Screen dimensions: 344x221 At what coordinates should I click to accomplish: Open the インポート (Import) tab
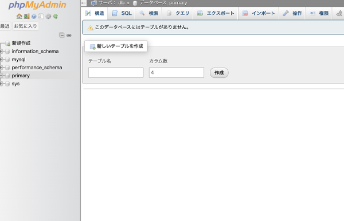pos(259,13)
